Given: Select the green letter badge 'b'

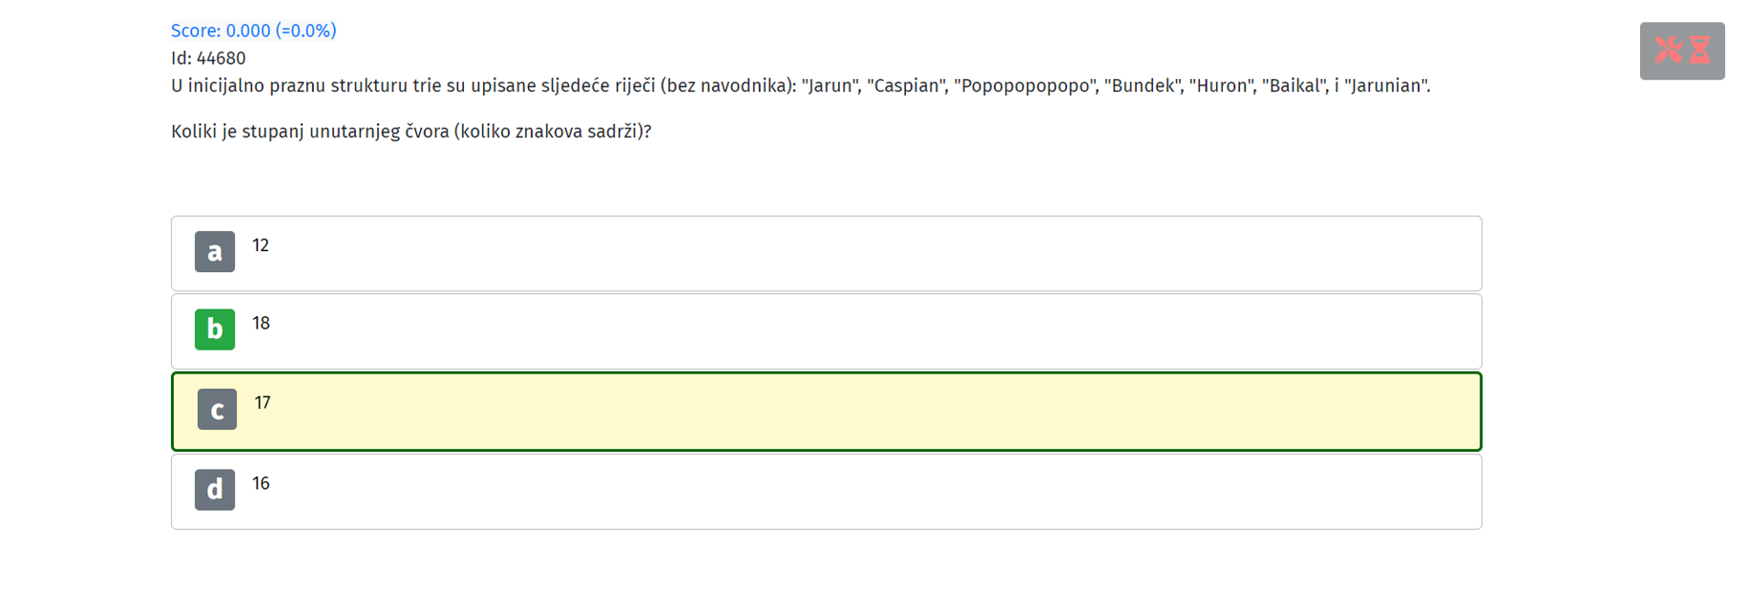Looking at the screenshot, I should pyautogui.click(x=215, y=329).
